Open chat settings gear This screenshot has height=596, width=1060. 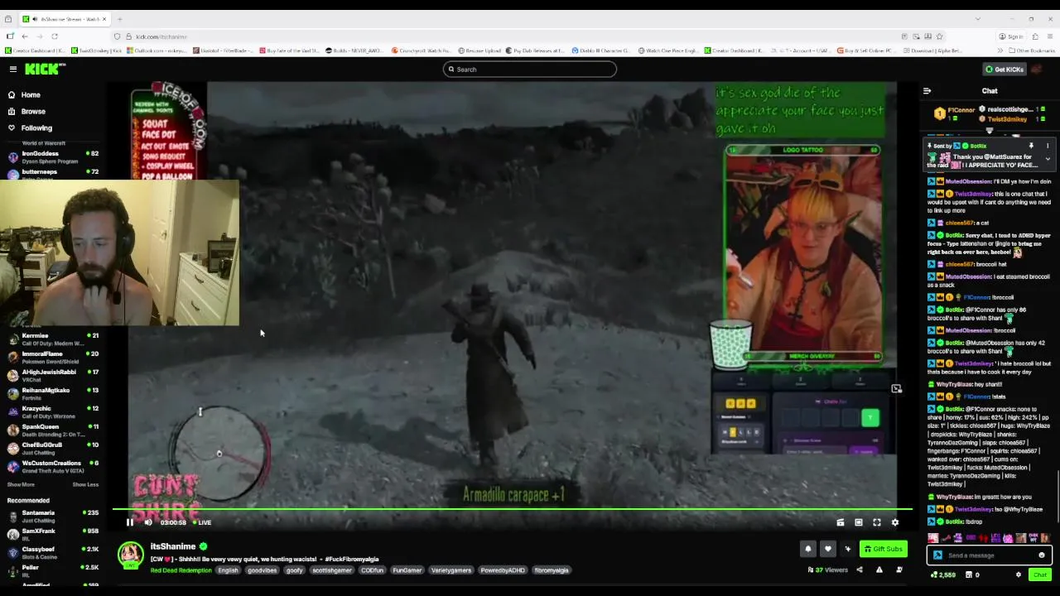point(1019,574)
